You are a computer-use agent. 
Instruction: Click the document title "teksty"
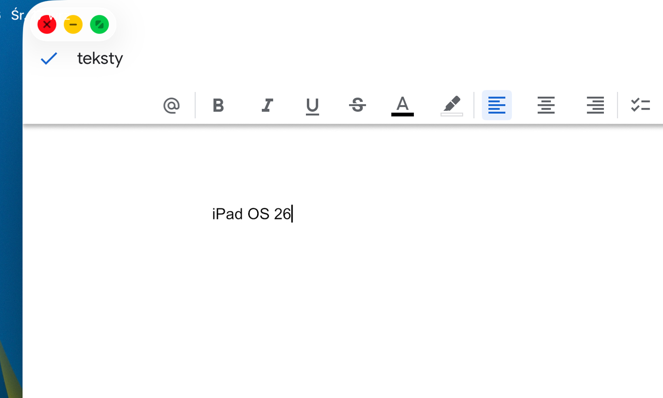pyautogui.click(x=100, y=58)
